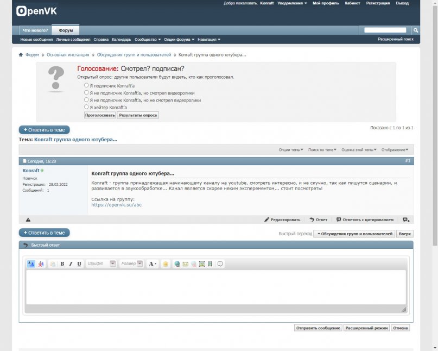Choose 'Я не подписчик, но смотрел видеоролики' option
This screenshot has height=351, width=438.
(x=86, y=93)
